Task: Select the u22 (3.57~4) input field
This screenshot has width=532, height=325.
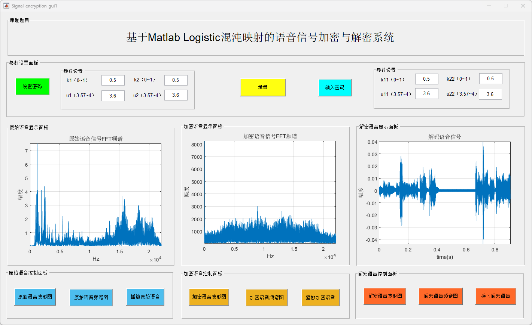Action: pos(490,95)
